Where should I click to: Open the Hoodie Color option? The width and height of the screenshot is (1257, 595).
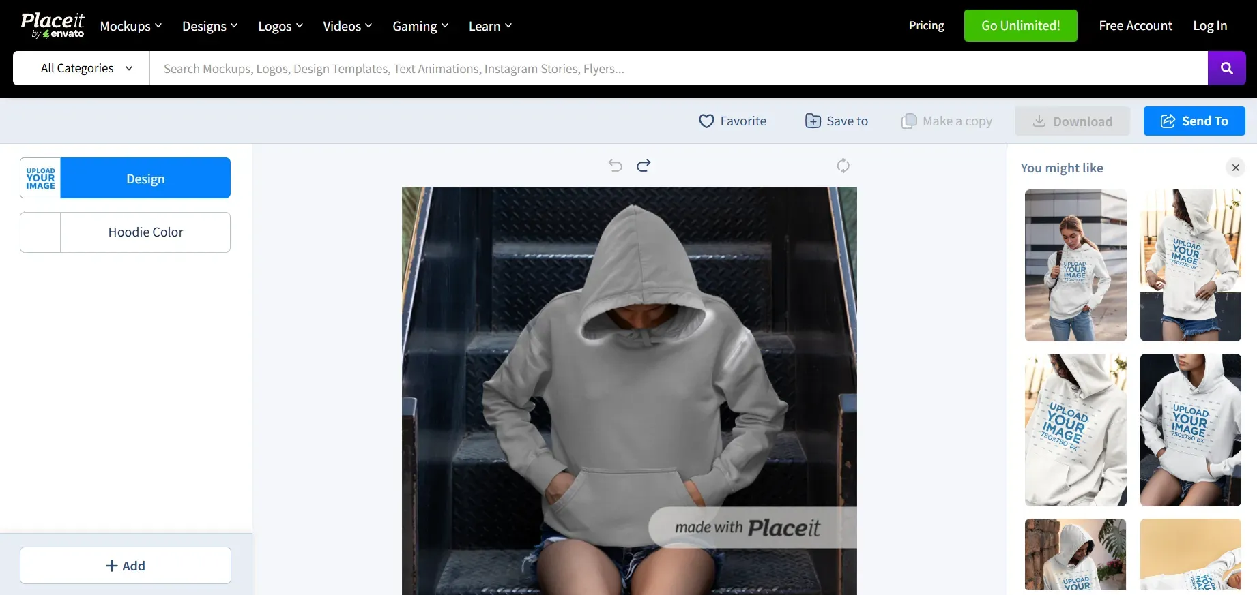[145, 232]
